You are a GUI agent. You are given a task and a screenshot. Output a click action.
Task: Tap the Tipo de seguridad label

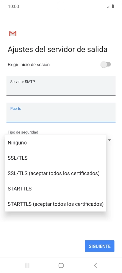(23, 132)
